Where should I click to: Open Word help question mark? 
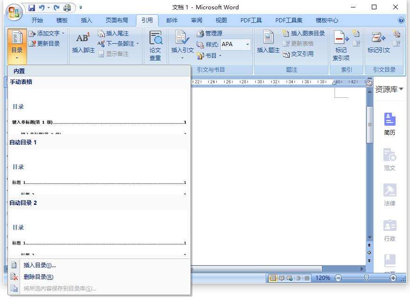click(401, 20)
